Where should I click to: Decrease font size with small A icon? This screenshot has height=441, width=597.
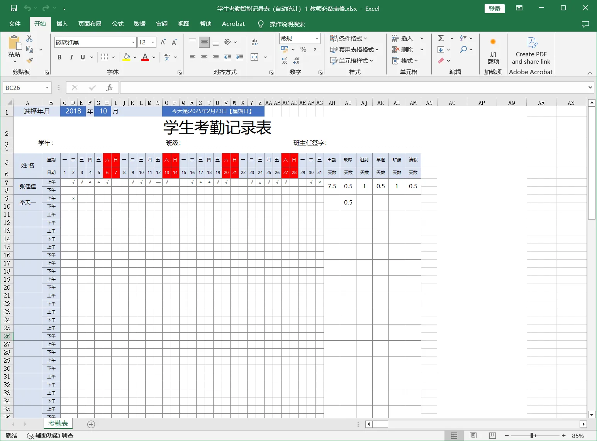pos(174,42)
